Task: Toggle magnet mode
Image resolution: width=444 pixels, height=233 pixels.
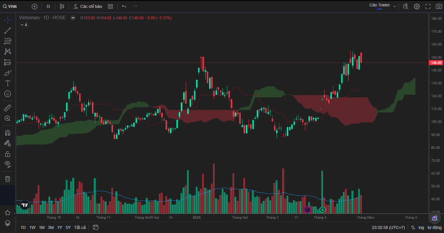Action: tap(8, 133)
